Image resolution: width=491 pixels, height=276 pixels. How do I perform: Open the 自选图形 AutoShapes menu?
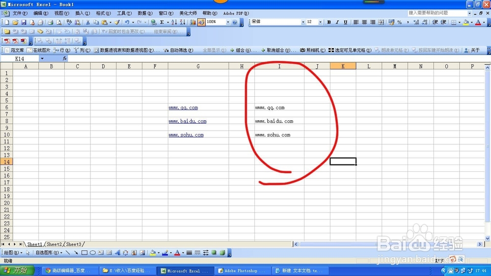(x=49, y=253)
